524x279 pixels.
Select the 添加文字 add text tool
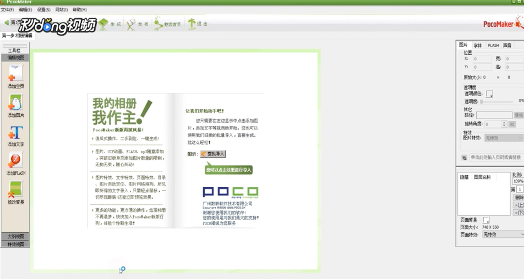15,132
